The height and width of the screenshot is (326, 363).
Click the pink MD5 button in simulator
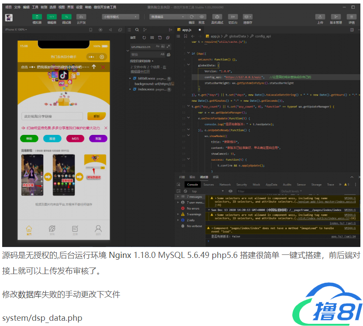pyautogui.click(x=75, y=138)
